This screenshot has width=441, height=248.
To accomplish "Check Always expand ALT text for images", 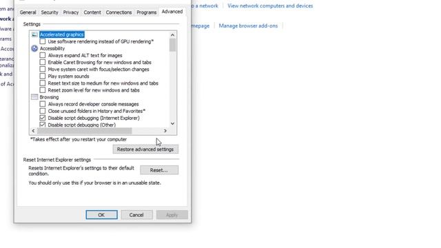I will 43,55.
